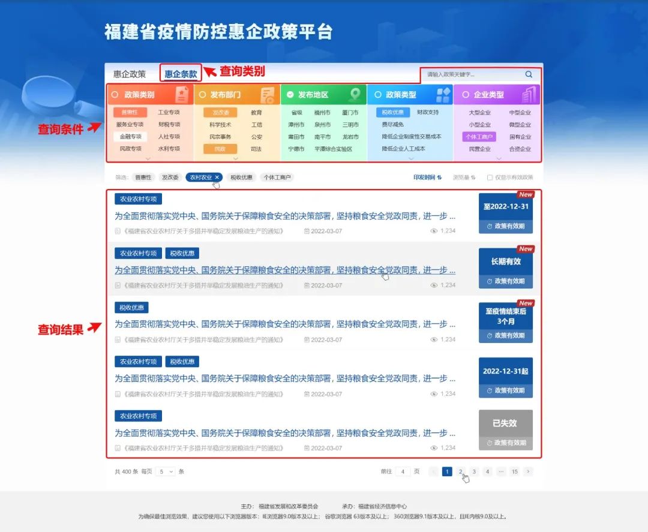Select the 政策类别 radio circle
The height and width of the screenshot is (532, 648).
115,95
